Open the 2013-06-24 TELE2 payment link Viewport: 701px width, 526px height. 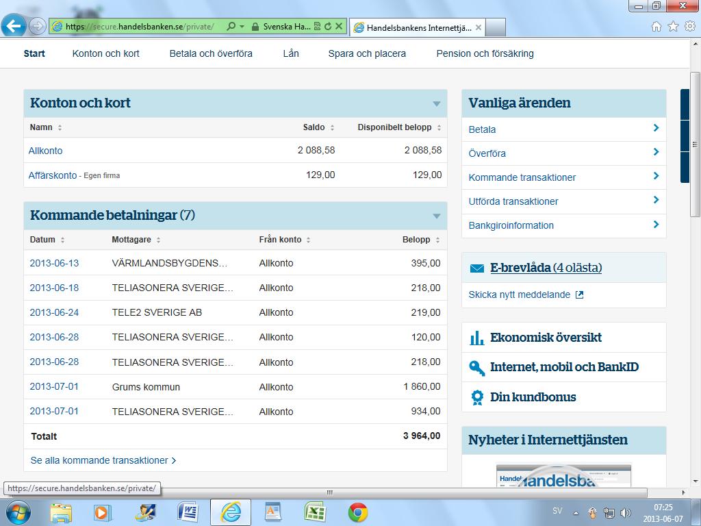pyautogui.click(x=54, y=312)
